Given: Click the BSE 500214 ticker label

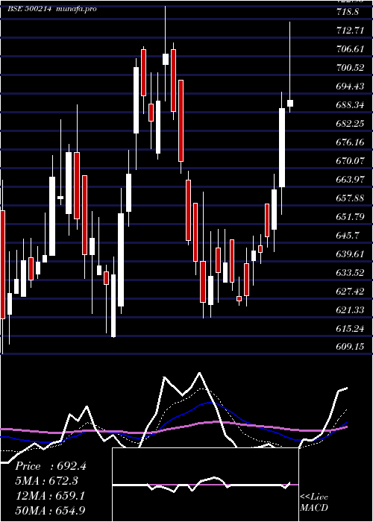Looking at the screenshot, I should click(x=29, y=9).
